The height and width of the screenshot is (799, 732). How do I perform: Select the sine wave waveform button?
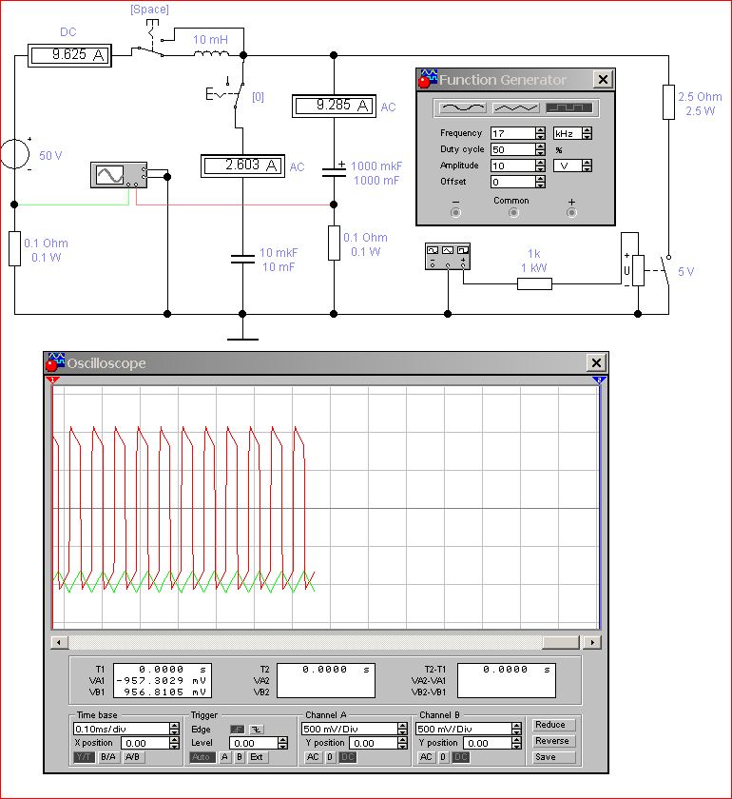(461, 107)
